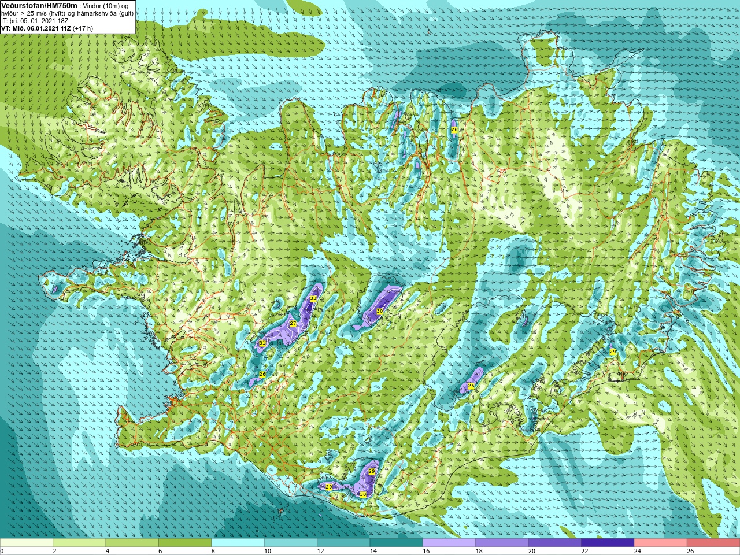Viewport: 740px width, 555px height.
Task: Click the forecast offset "(+17 h)"
Action: (83, 28)
